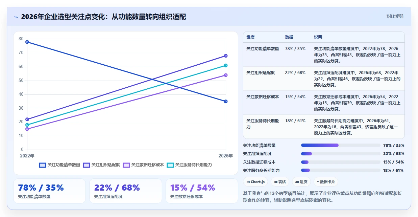418x217 pixels.
Task: Click the 2026年 x-axis label
Action: 225,156
